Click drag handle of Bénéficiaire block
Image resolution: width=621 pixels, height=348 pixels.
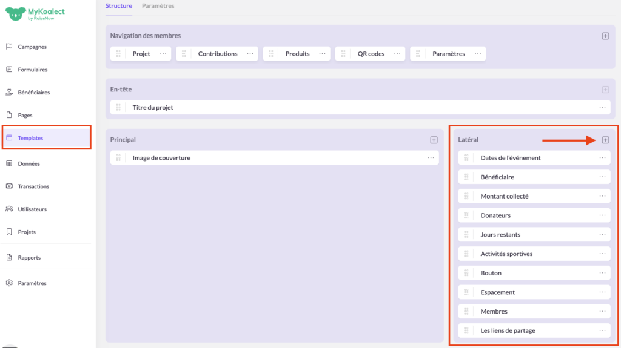(466, 177)
